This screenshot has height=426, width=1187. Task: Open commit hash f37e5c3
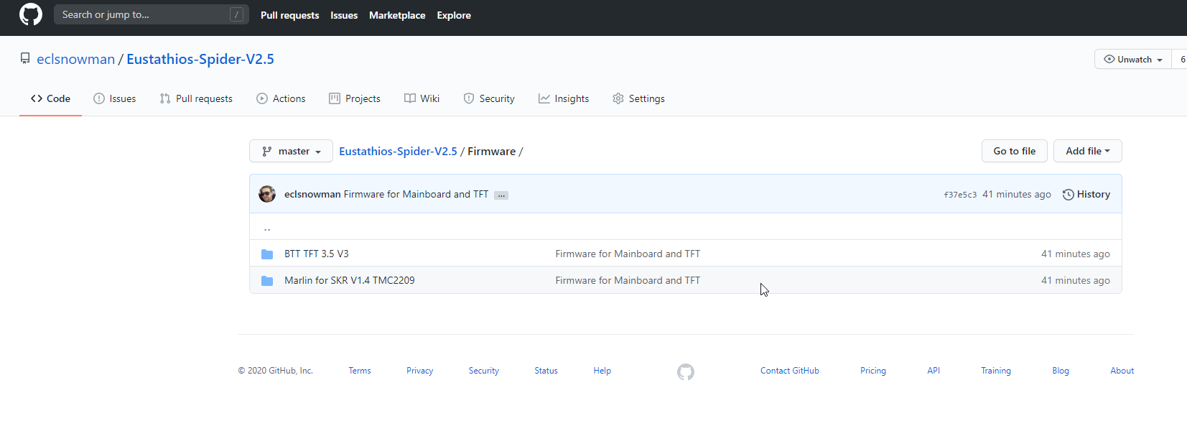coord(960,195)
